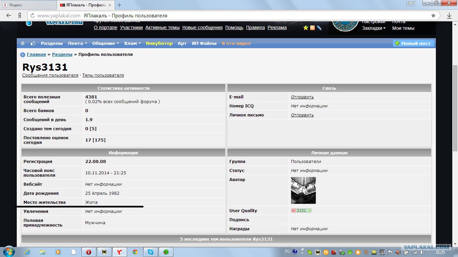458x257 pixels.
Task: Open the browser downloads arrow
Action: [449, 15]
